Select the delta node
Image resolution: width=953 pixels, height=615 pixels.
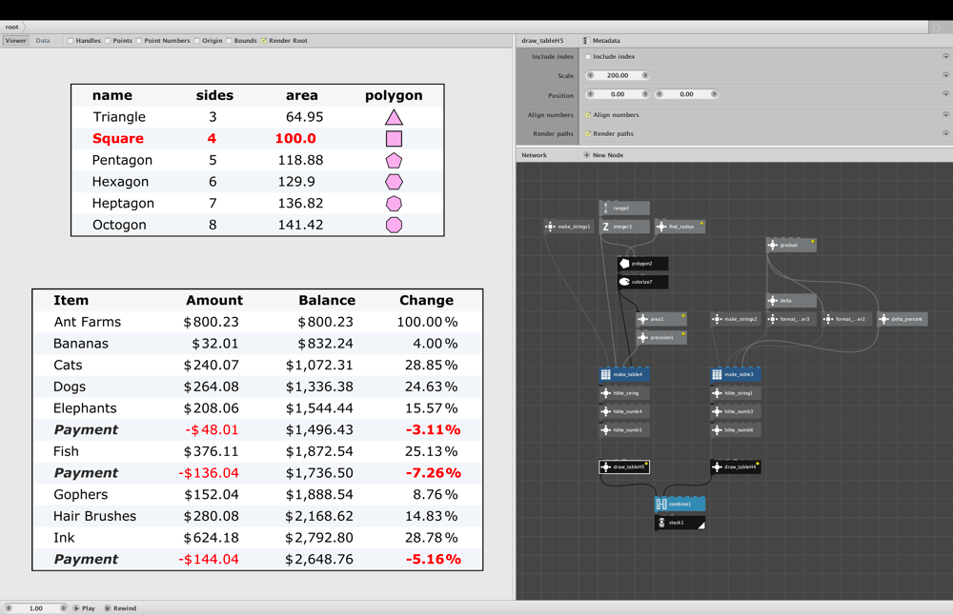tap(791, 301)
